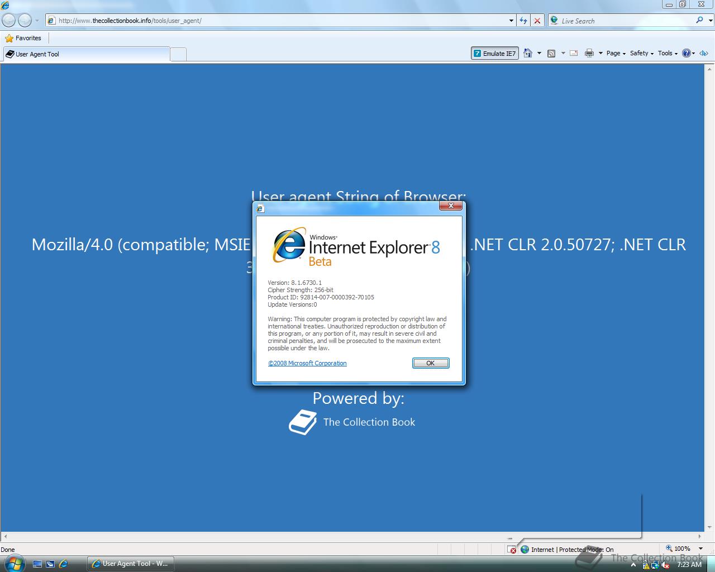Click the horizontal scrollbar left arrow
715x572 pixels.
[x=4, y=536]
